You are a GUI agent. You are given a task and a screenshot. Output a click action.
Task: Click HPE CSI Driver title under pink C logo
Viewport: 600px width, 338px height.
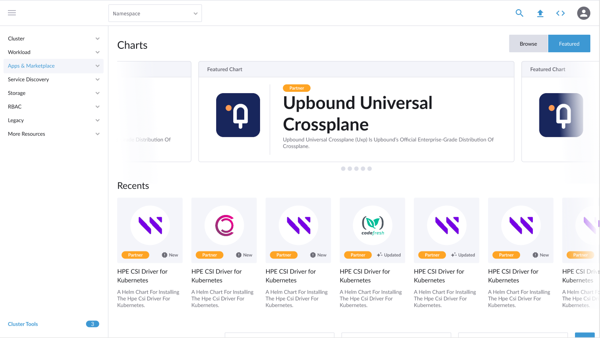[217, 276]
